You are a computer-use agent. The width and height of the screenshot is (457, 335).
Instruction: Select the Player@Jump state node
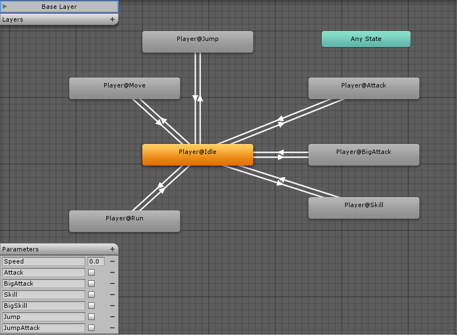coord(198,42)
